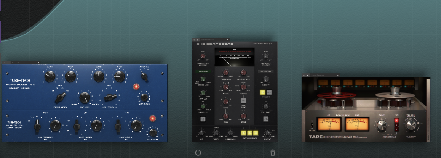Click the high Boost knob on Tube-Tech
Screen dimensions: 441x158
point(99,76)
